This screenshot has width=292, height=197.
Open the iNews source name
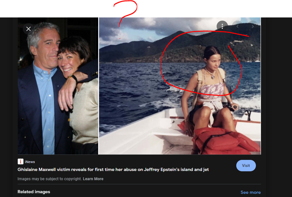[x=30, y=162]
